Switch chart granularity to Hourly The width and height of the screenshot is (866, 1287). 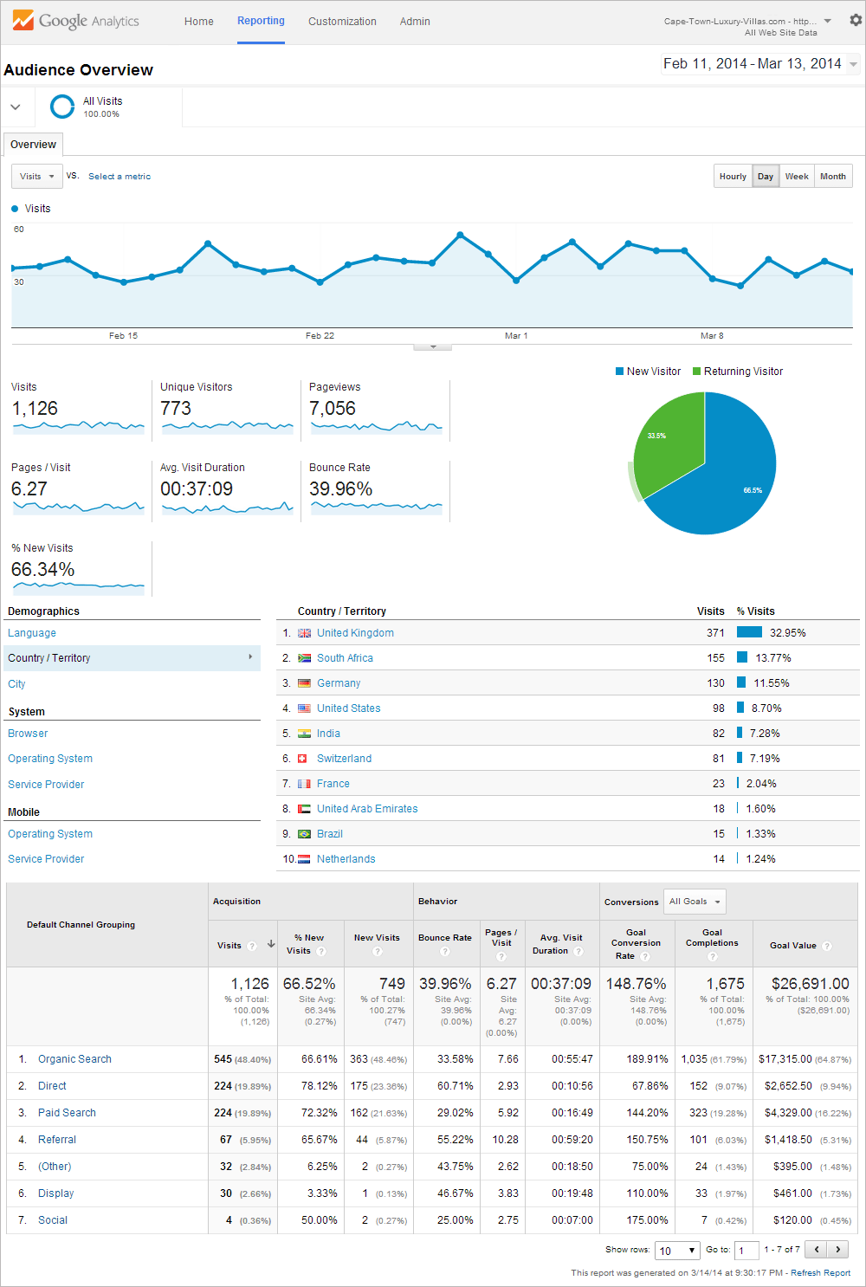click(733, 176)
